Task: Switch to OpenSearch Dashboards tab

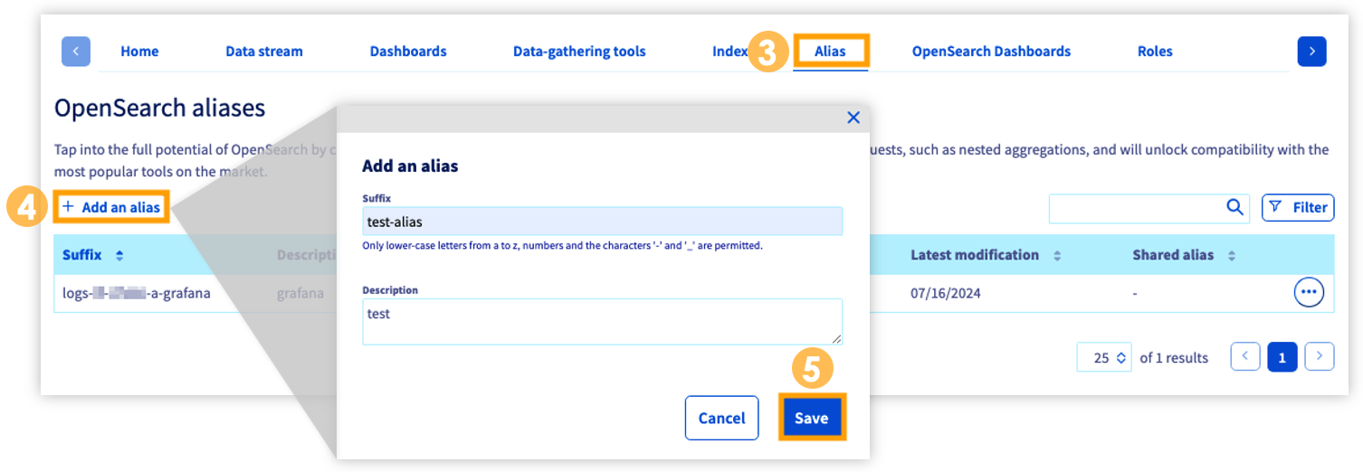Action: (x=991, y=52)
